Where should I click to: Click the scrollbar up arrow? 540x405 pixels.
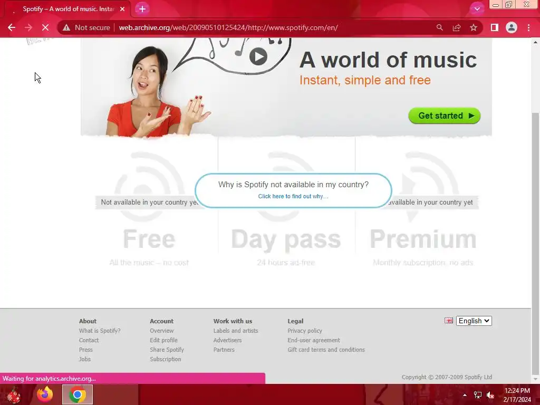[x=536, y=42]
